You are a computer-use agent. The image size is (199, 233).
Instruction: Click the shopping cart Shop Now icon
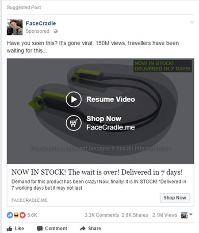tap(73, 123)
